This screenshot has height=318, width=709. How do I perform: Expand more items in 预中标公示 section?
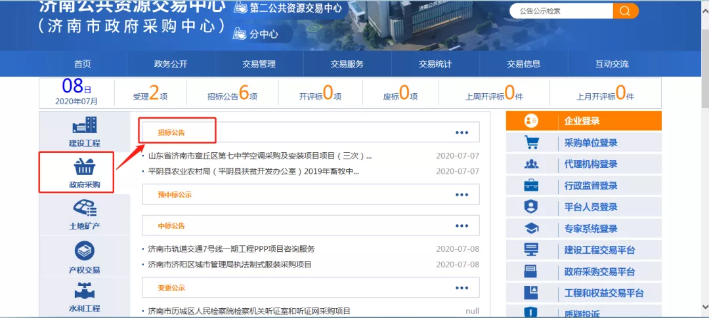(x=462, y=195)
